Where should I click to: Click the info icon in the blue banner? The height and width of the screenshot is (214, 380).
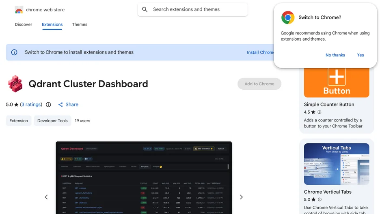[14, 52]
